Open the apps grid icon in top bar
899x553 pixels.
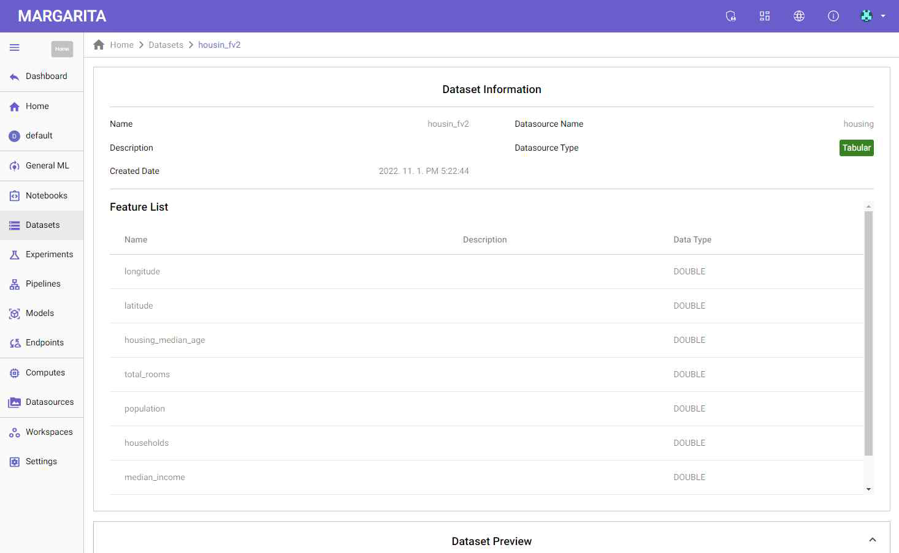[765, 16]
